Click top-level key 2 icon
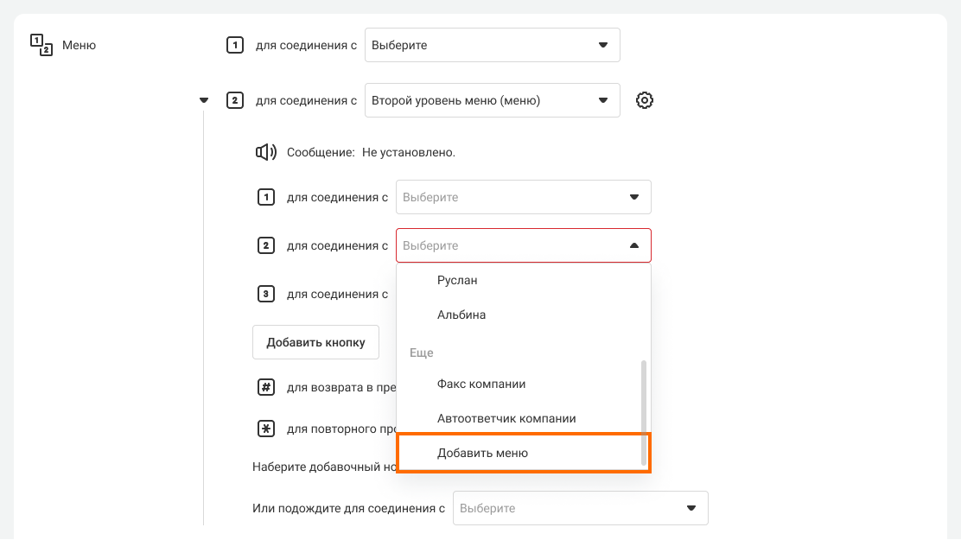Image resolution: width=961 pixels, height=540 pixels. point(234,100)
